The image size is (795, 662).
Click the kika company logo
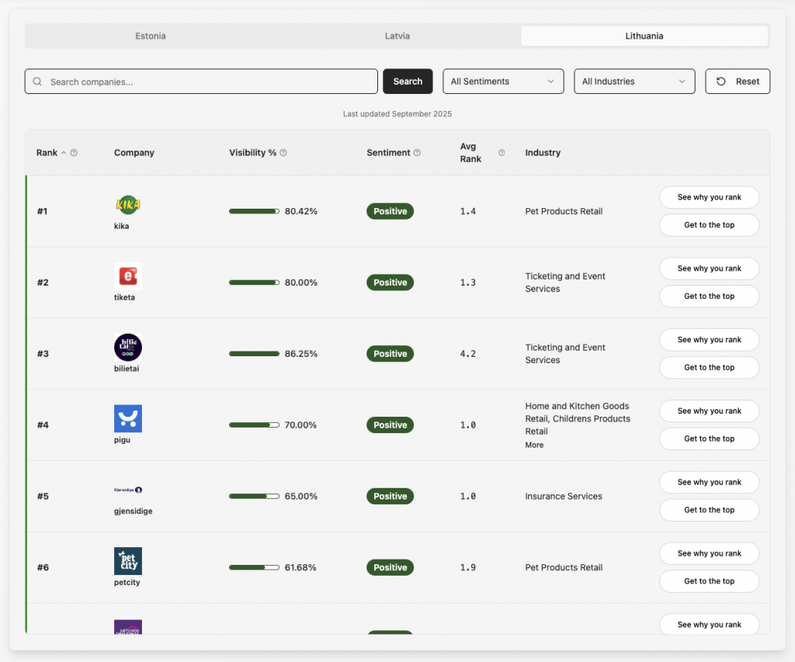pyautogui.click(x=127, y=205)
